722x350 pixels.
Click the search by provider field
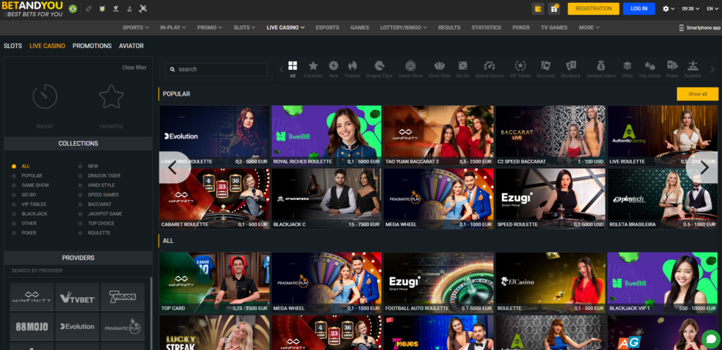pos(78,271)
